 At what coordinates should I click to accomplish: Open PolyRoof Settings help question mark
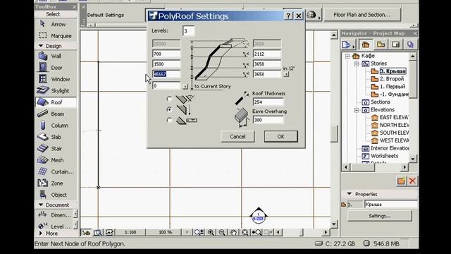point(288,16)
